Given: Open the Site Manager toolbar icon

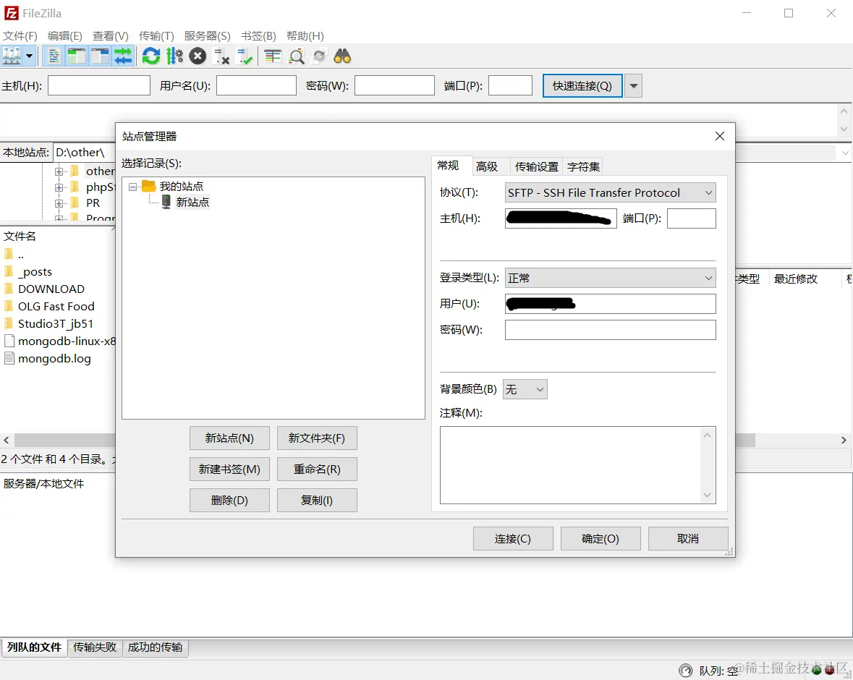Looking at the screenshot, I should point(12,56).
